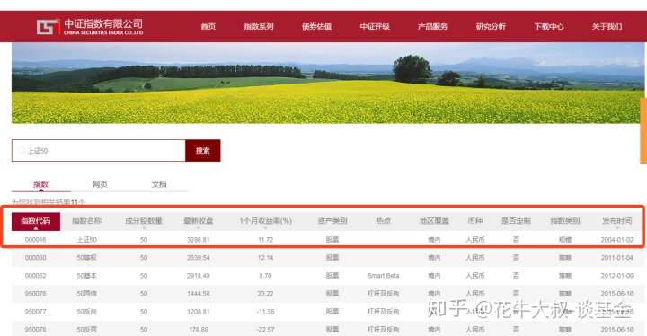Image resolution: width=647 pixels, height=336 pixels.
Task: Switch to the 网页 results tab
Action: pos(100,184)
